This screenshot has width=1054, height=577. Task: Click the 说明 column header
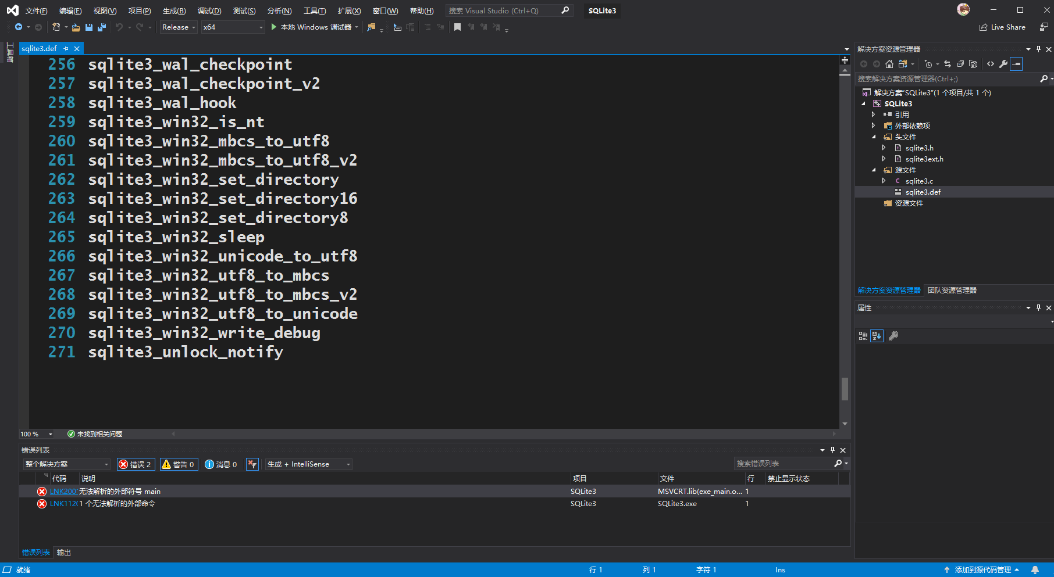click(88, 479)
